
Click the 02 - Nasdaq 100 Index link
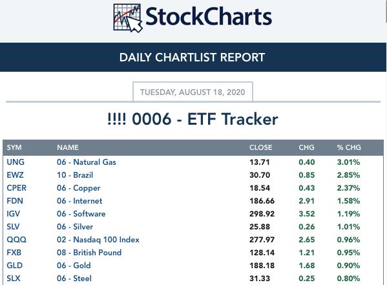(x=98, y=240)
